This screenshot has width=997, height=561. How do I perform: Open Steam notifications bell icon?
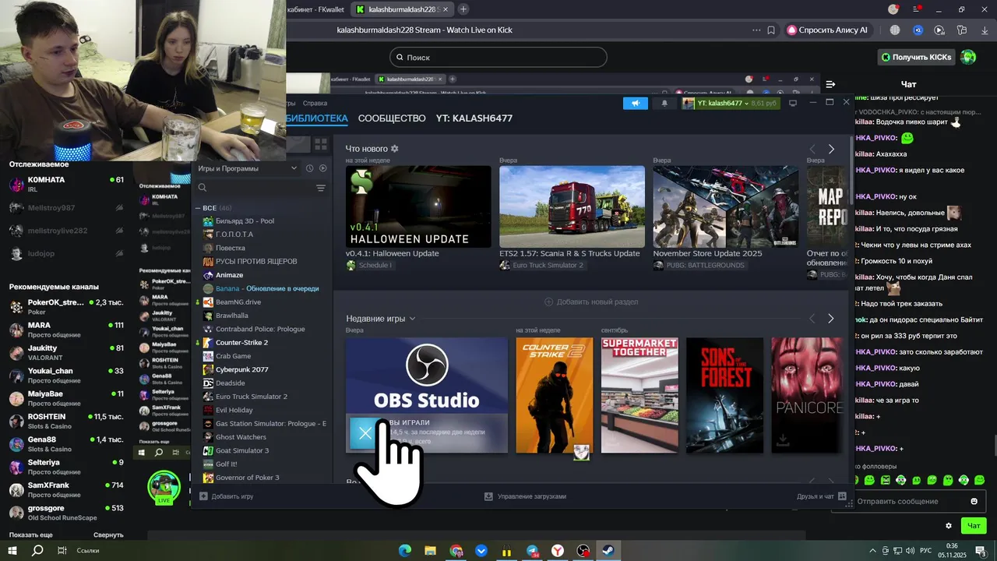664,103
